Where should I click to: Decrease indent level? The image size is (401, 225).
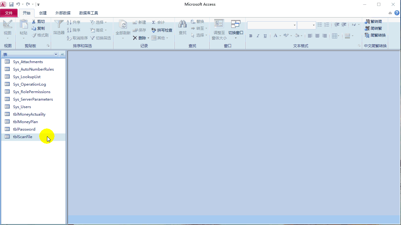point(337,25)
